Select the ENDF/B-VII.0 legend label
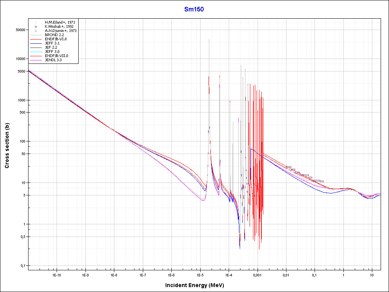The width and height of the screenshot is (389, 292). (x=56, y=56)
